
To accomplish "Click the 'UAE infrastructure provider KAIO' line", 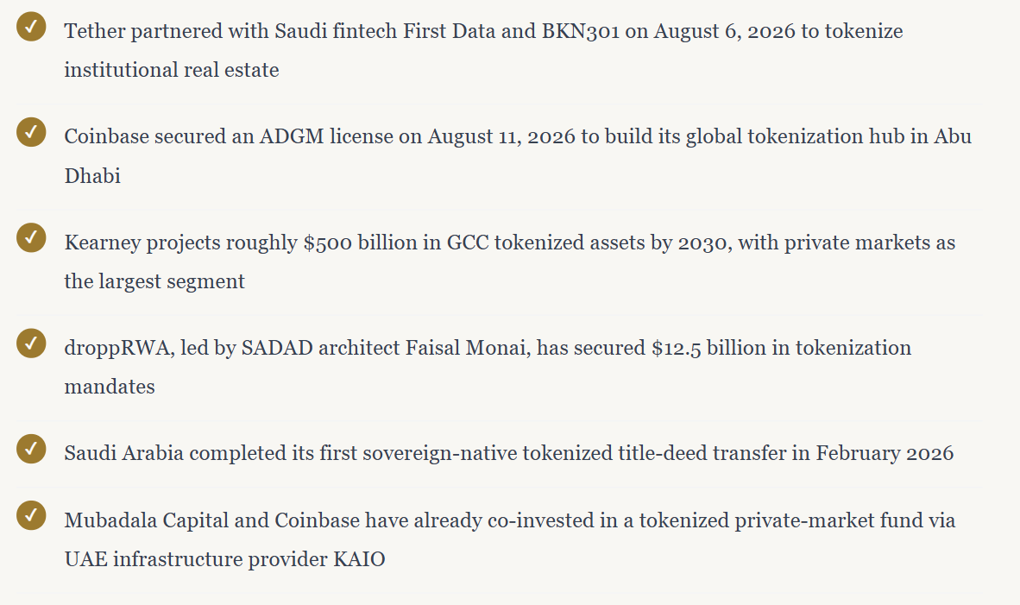I will (x=224, y=558).
